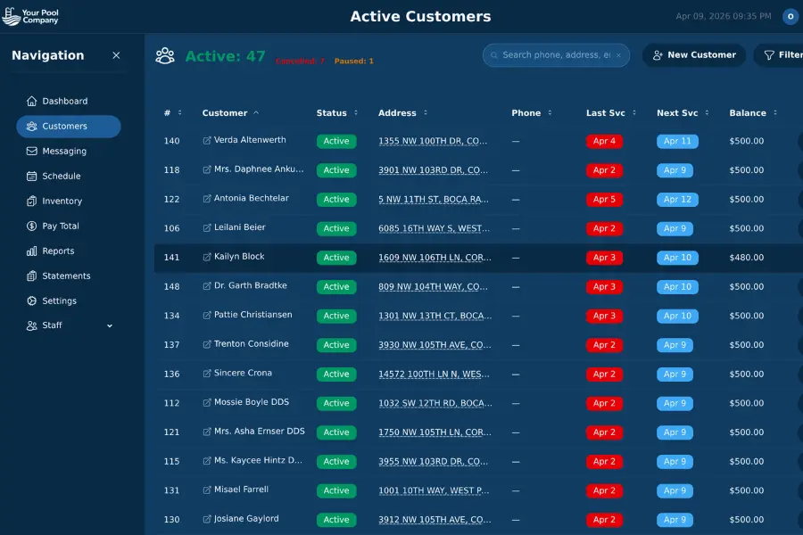
Task: Open edit icon for Dr. Garth Bradtke
Action: point(207,286)
